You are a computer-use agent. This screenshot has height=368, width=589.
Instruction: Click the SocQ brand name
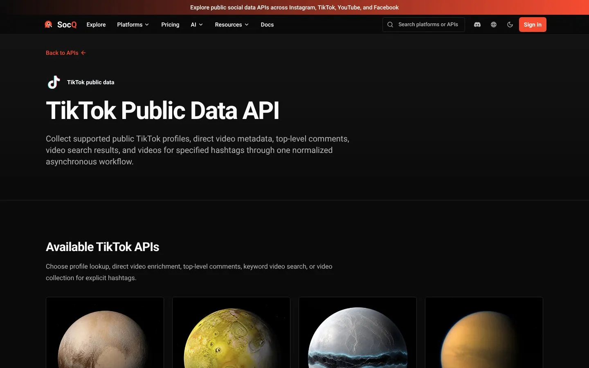[67, 25]
